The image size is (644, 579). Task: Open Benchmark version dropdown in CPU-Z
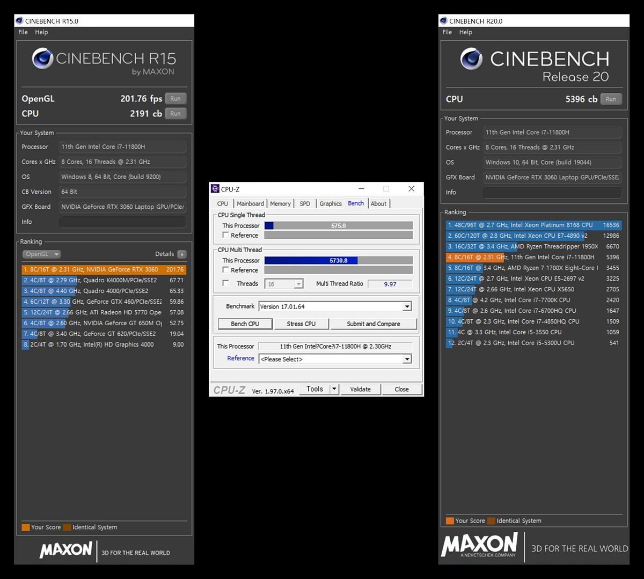407,306
